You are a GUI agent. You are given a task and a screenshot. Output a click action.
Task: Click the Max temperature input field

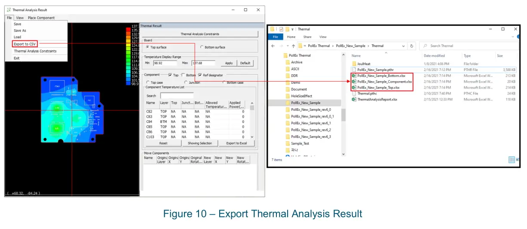202,63
